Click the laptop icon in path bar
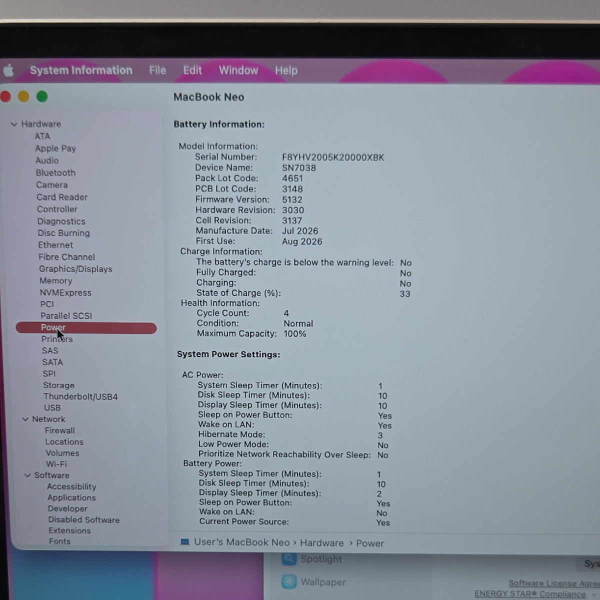This screenshot has height=600, width=600. [185, 542]
